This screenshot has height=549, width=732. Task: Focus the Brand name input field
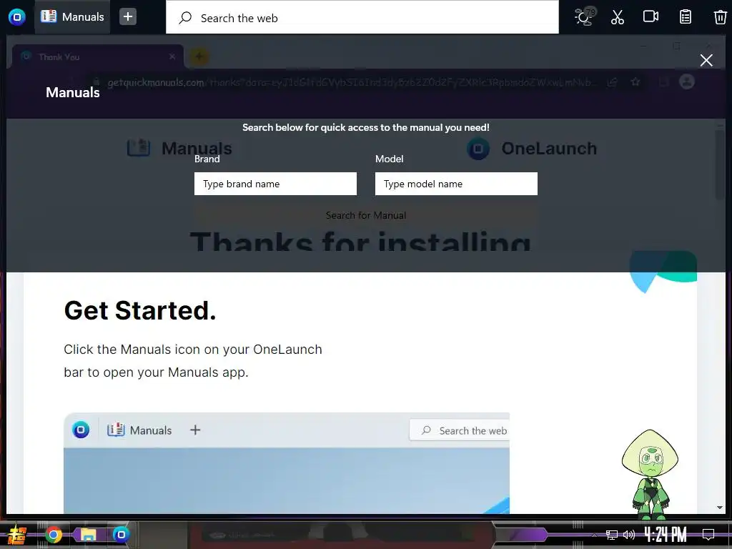click(275, 184)
